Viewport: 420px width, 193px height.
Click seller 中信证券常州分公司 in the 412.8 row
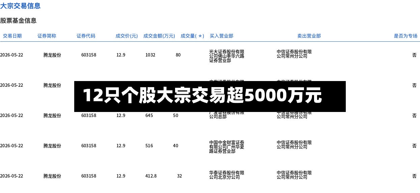(x=294, y=175)
